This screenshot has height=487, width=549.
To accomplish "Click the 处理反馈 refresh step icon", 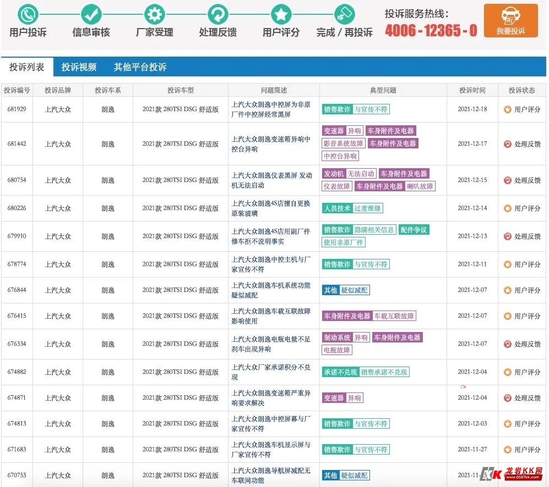I will pyautogui.click(x=218, y=14).
